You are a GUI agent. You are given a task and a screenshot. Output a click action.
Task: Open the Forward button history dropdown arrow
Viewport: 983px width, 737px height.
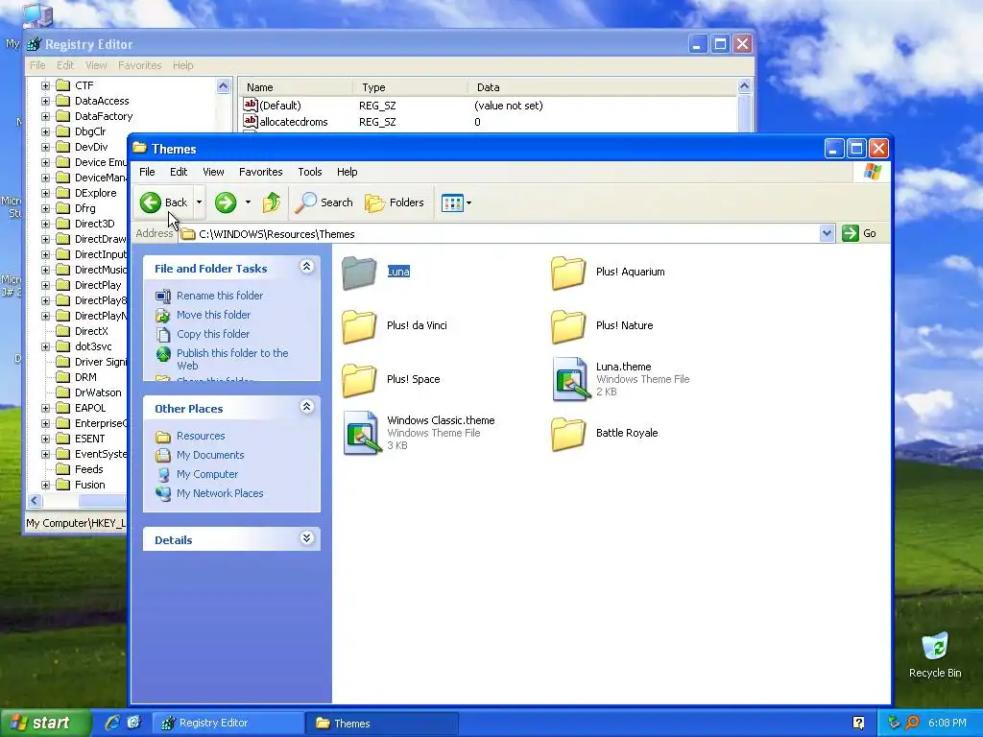point(248,202)
